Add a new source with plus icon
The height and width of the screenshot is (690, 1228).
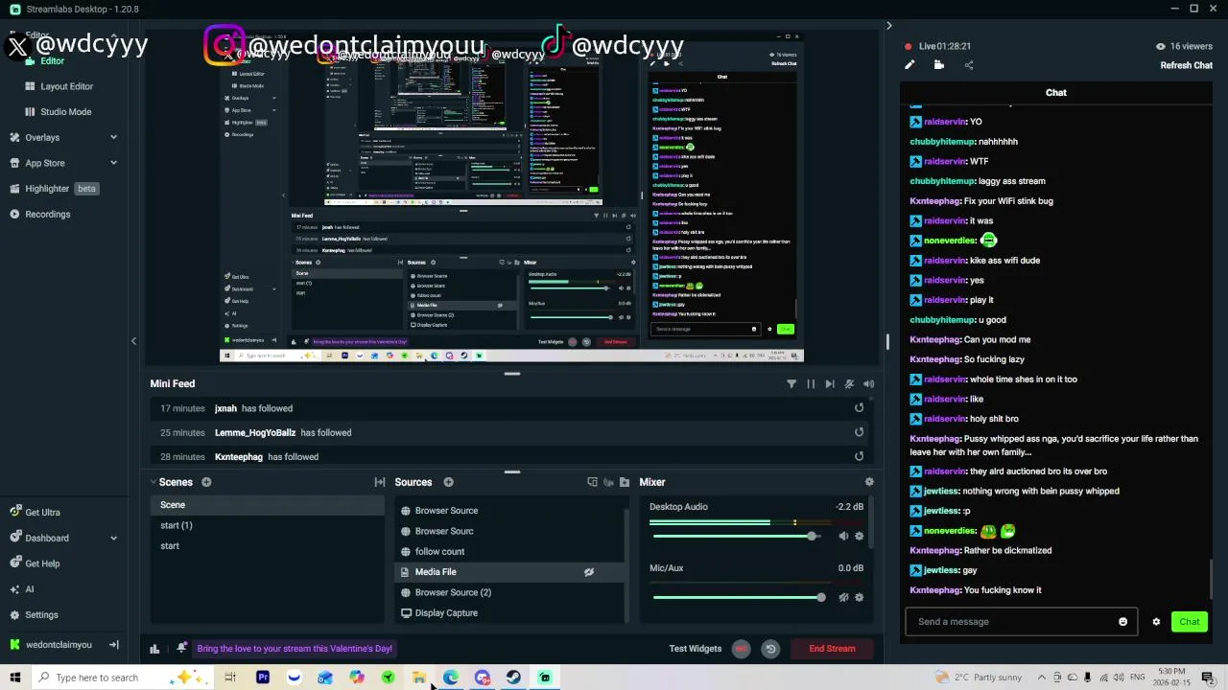tap(448, 482)
